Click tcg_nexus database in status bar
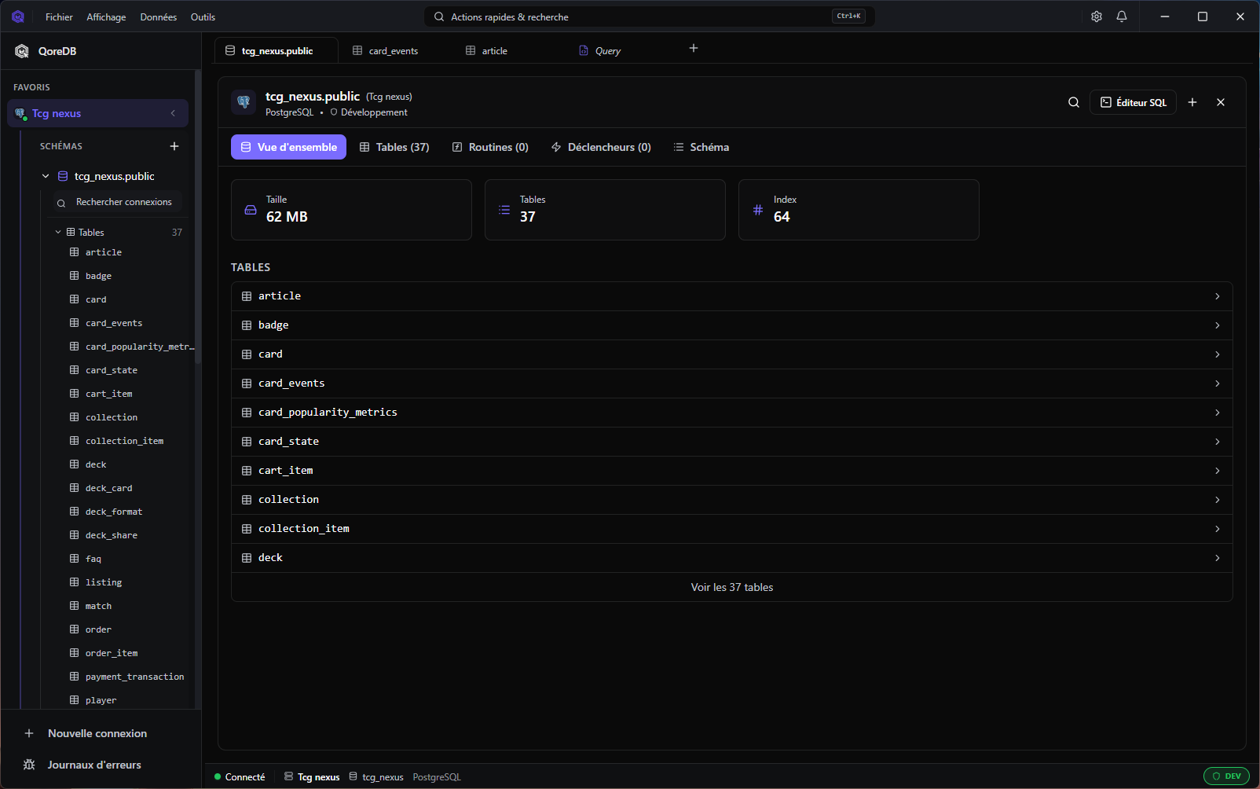This screenshot has width=1260, height=789. 376,776
